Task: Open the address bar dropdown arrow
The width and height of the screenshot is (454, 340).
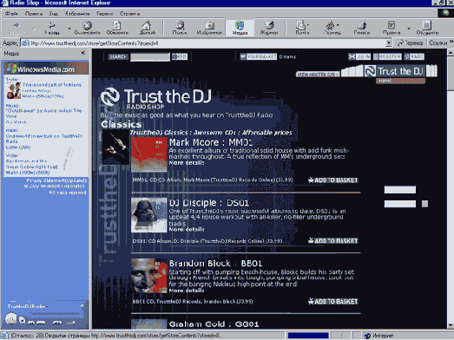Action: click(389, 43)
